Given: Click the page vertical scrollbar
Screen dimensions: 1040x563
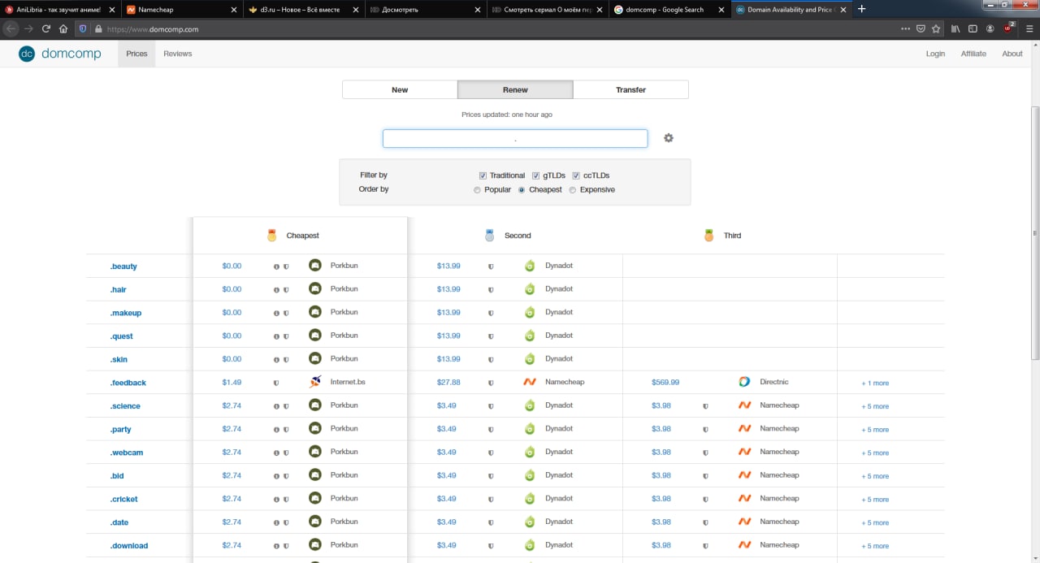Looking at the screenshot, I should point(1035,233).
